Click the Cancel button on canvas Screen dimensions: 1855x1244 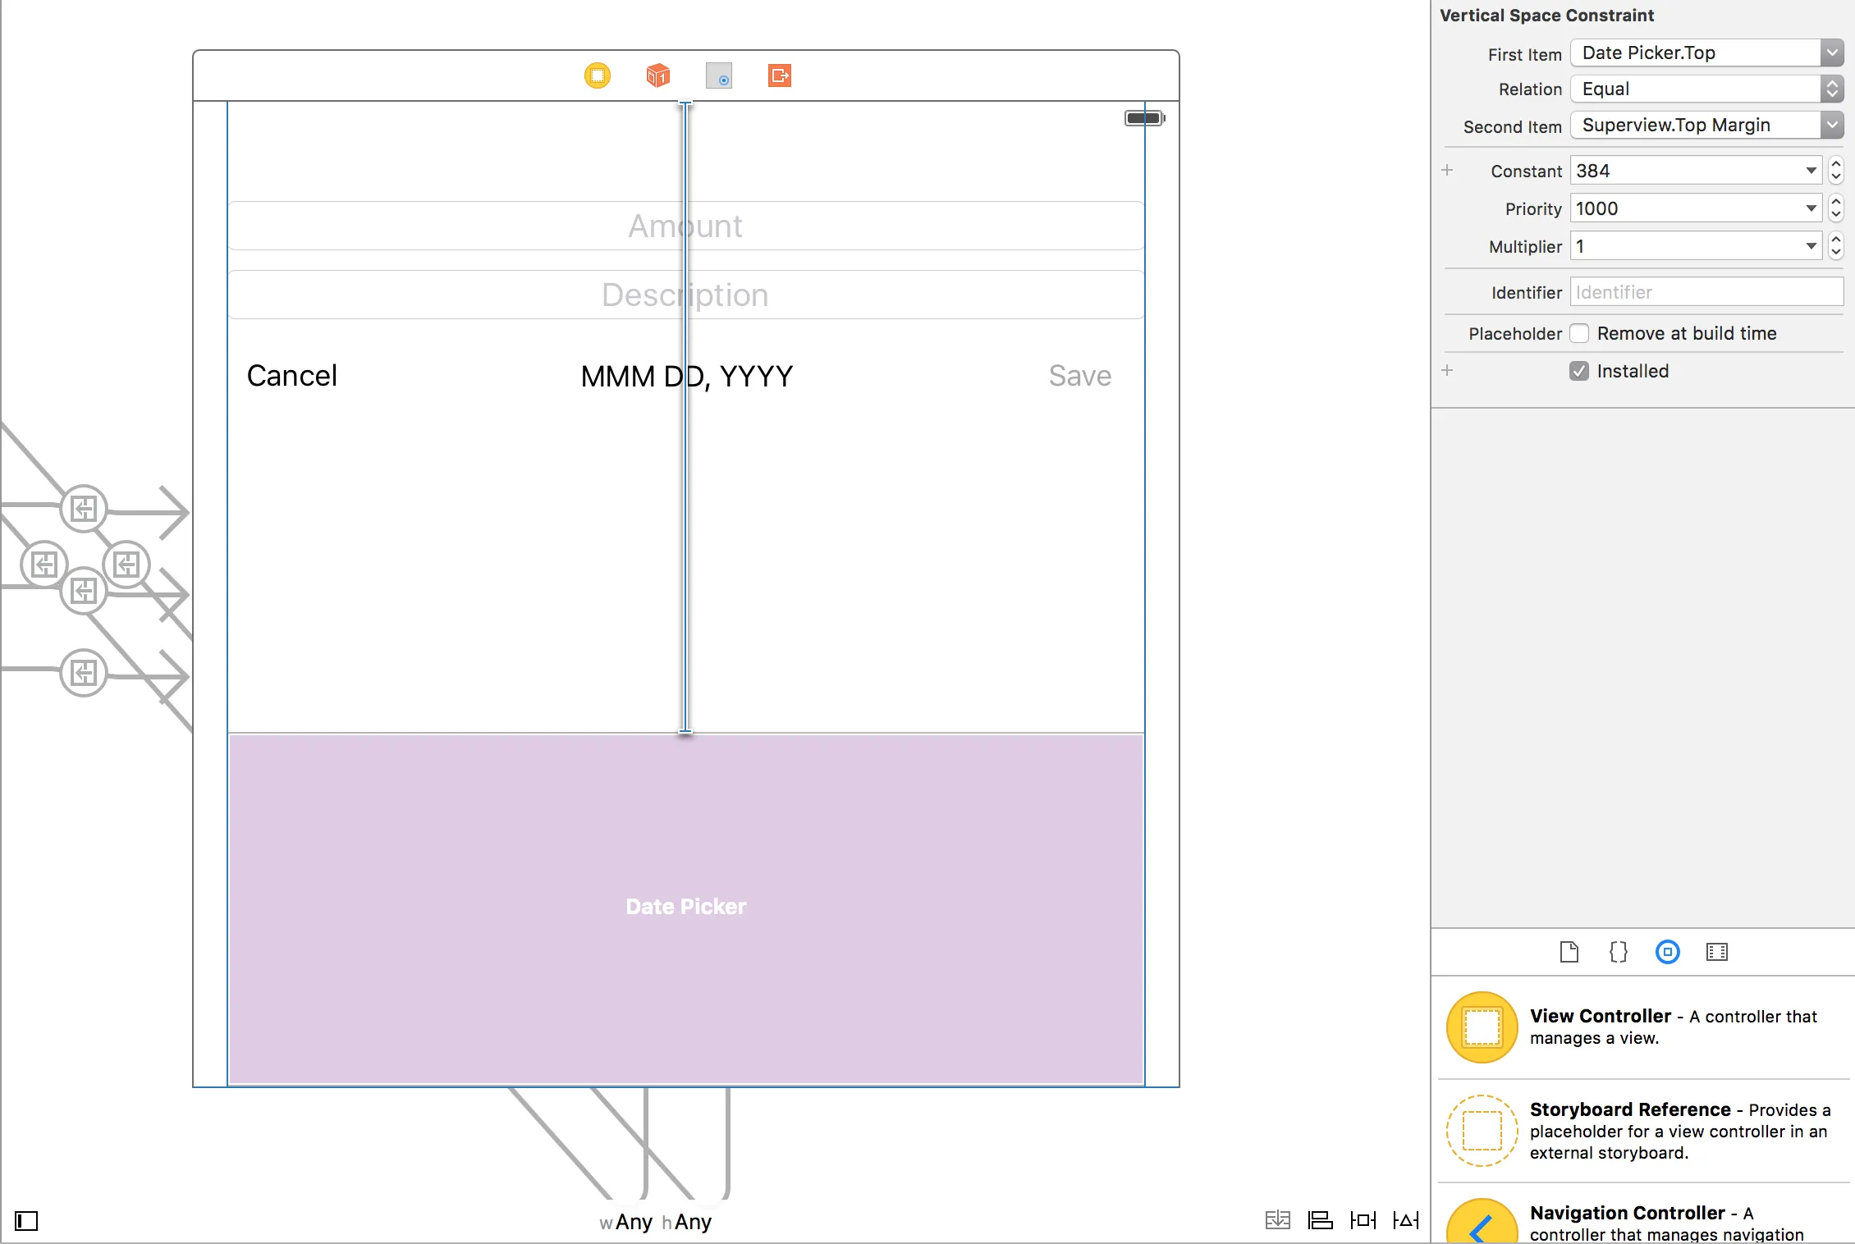click(291, 376)
